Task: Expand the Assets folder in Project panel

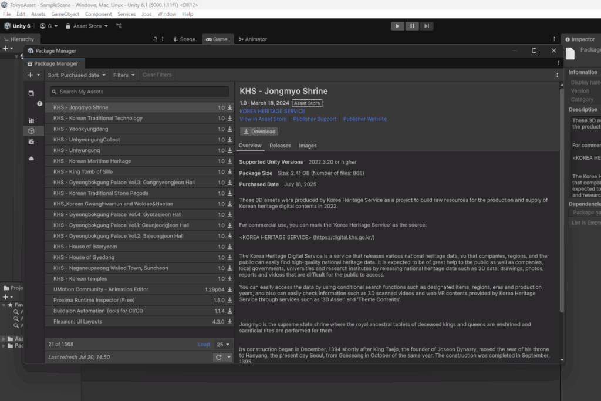Action: 4,339
